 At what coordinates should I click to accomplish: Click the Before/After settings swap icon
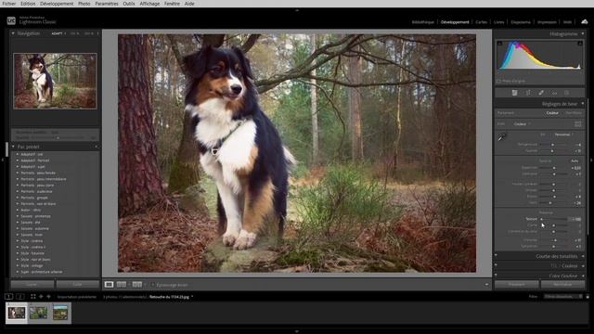tap(137, 285)
